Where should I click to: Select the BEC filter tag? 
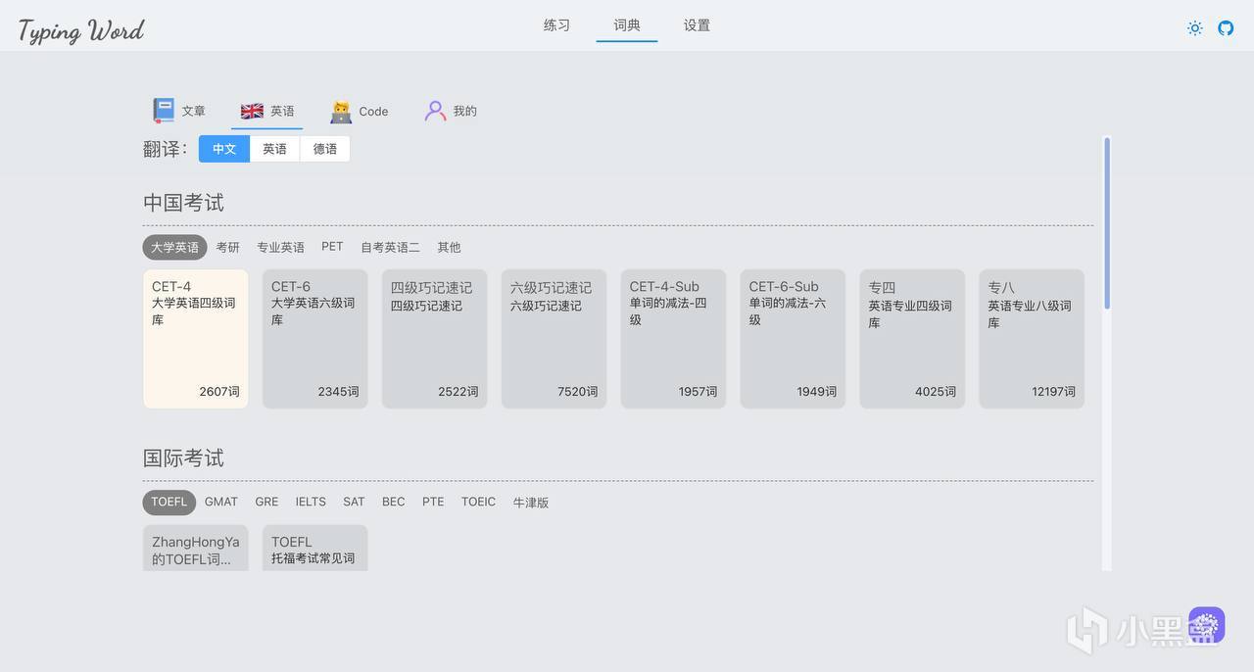point(394,502)
